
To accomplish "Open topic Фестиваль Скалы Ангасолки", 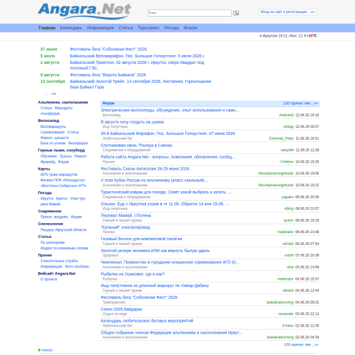I will coord(145,169).
